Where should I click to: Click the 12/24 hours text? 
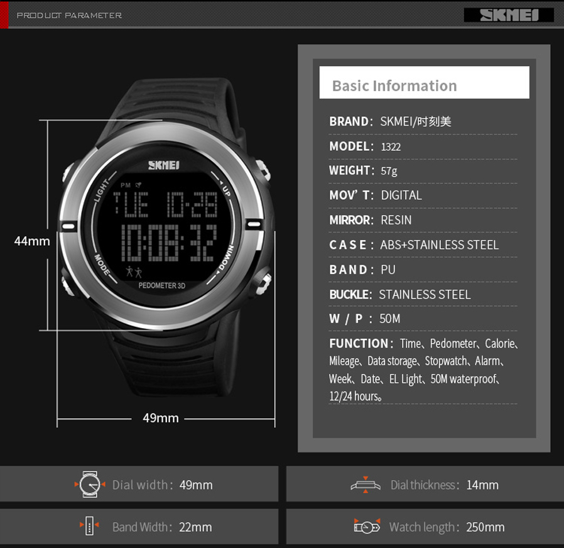355,396
